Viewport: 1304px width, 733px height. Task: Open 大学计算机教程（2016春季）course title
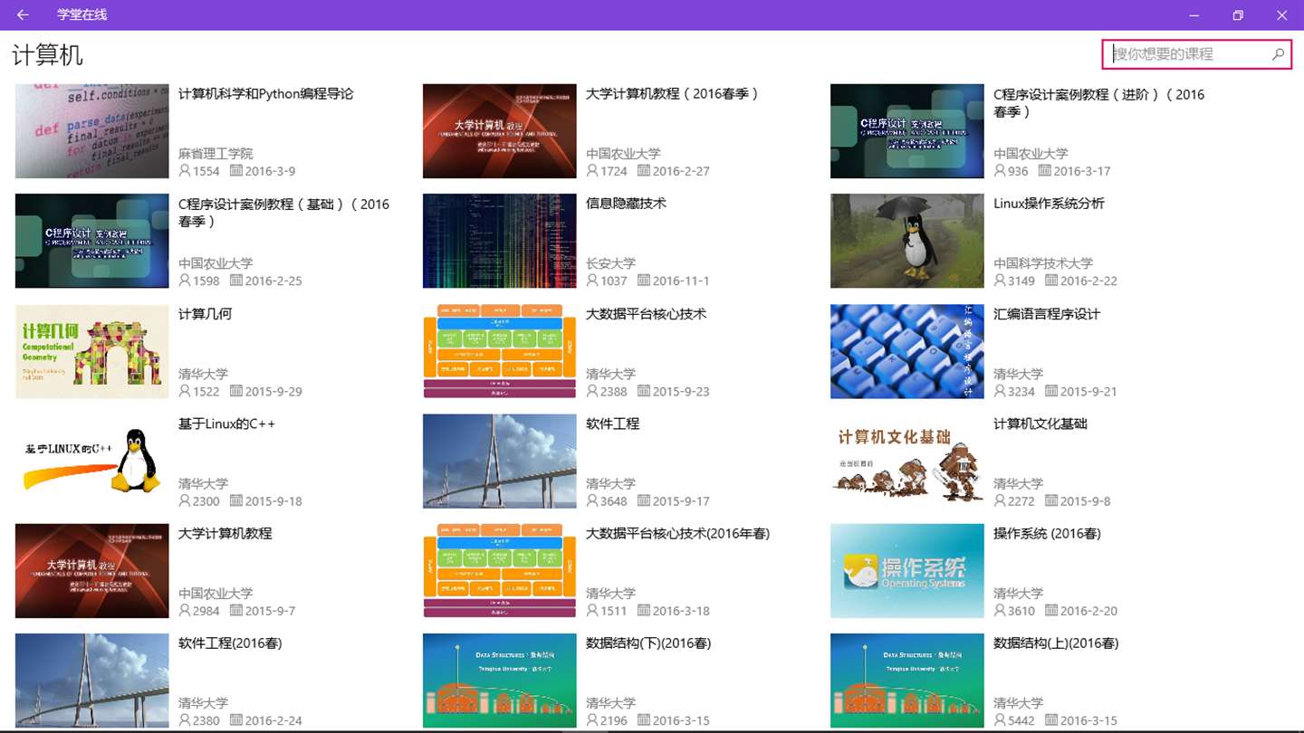coord(673,94)
